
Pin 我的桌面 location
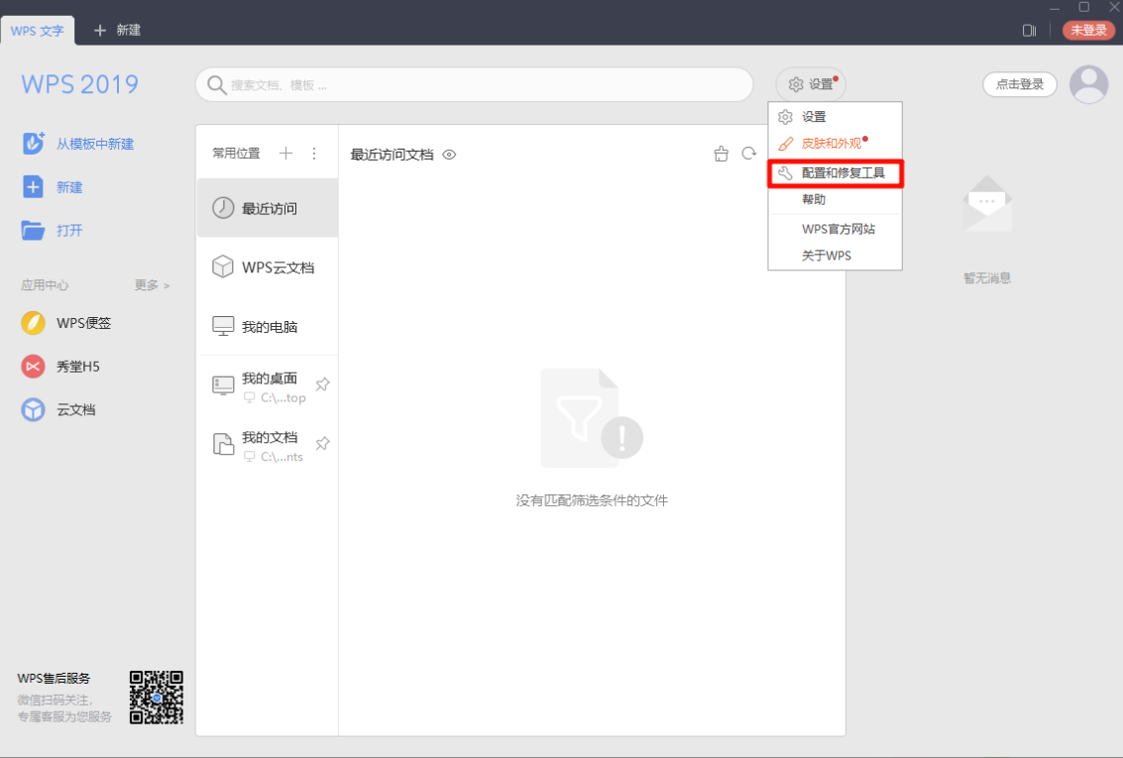[x=323, y=384]
